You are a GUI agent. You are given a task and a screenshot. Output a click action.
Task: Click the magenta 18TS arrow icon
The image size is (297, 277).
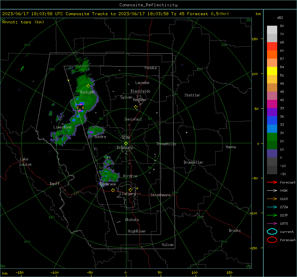coord(272,224)
